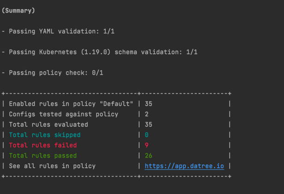The height and width of the screenshot is (194, 284).
Task: Open the https://app.datree.io link
Action: [184, 166]
